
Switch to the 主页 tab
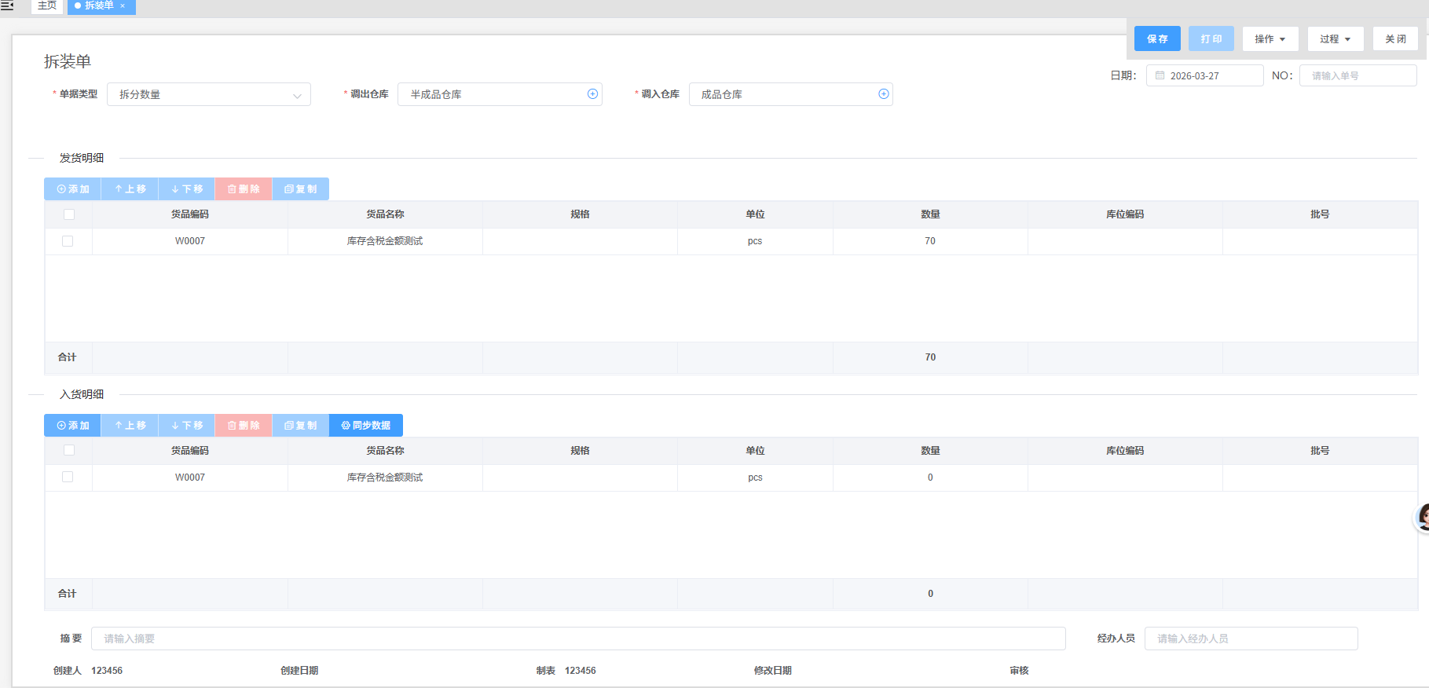[x=47, y=6]
